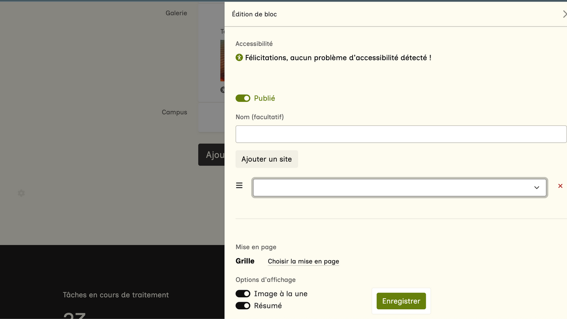Viewport: 567px width, 319px height.
Task: Click the gear settings icon
Action: point(21,193)
